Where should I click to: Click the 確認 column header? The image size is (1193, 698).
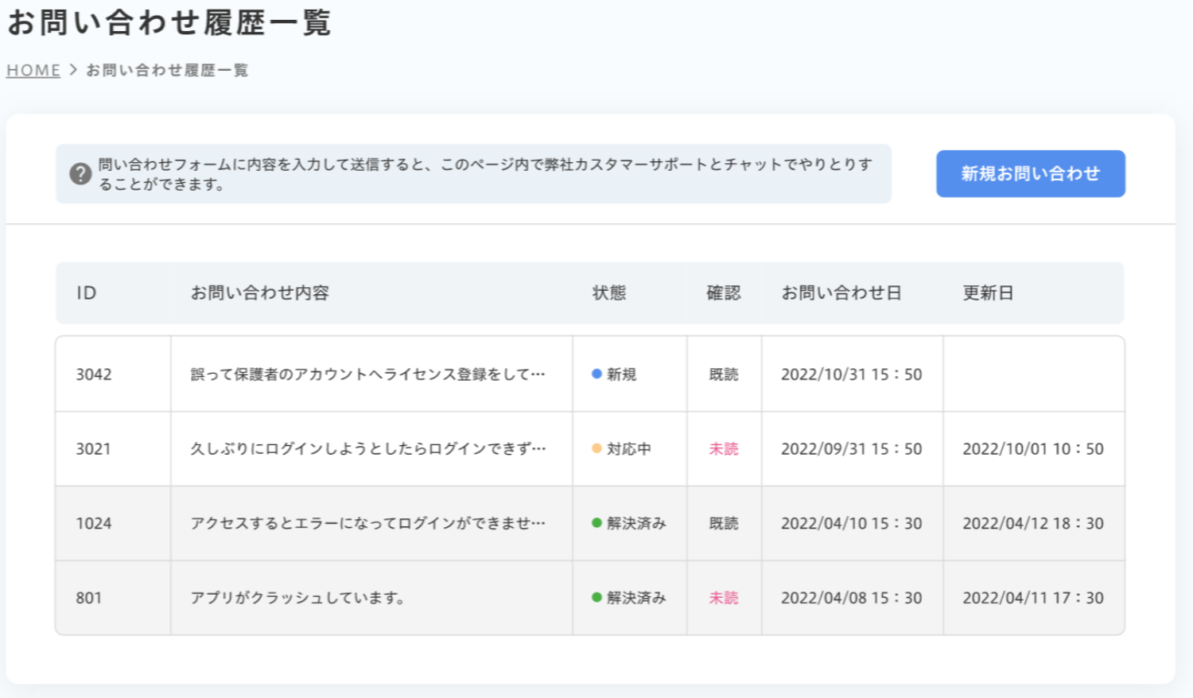pos(724,293)
